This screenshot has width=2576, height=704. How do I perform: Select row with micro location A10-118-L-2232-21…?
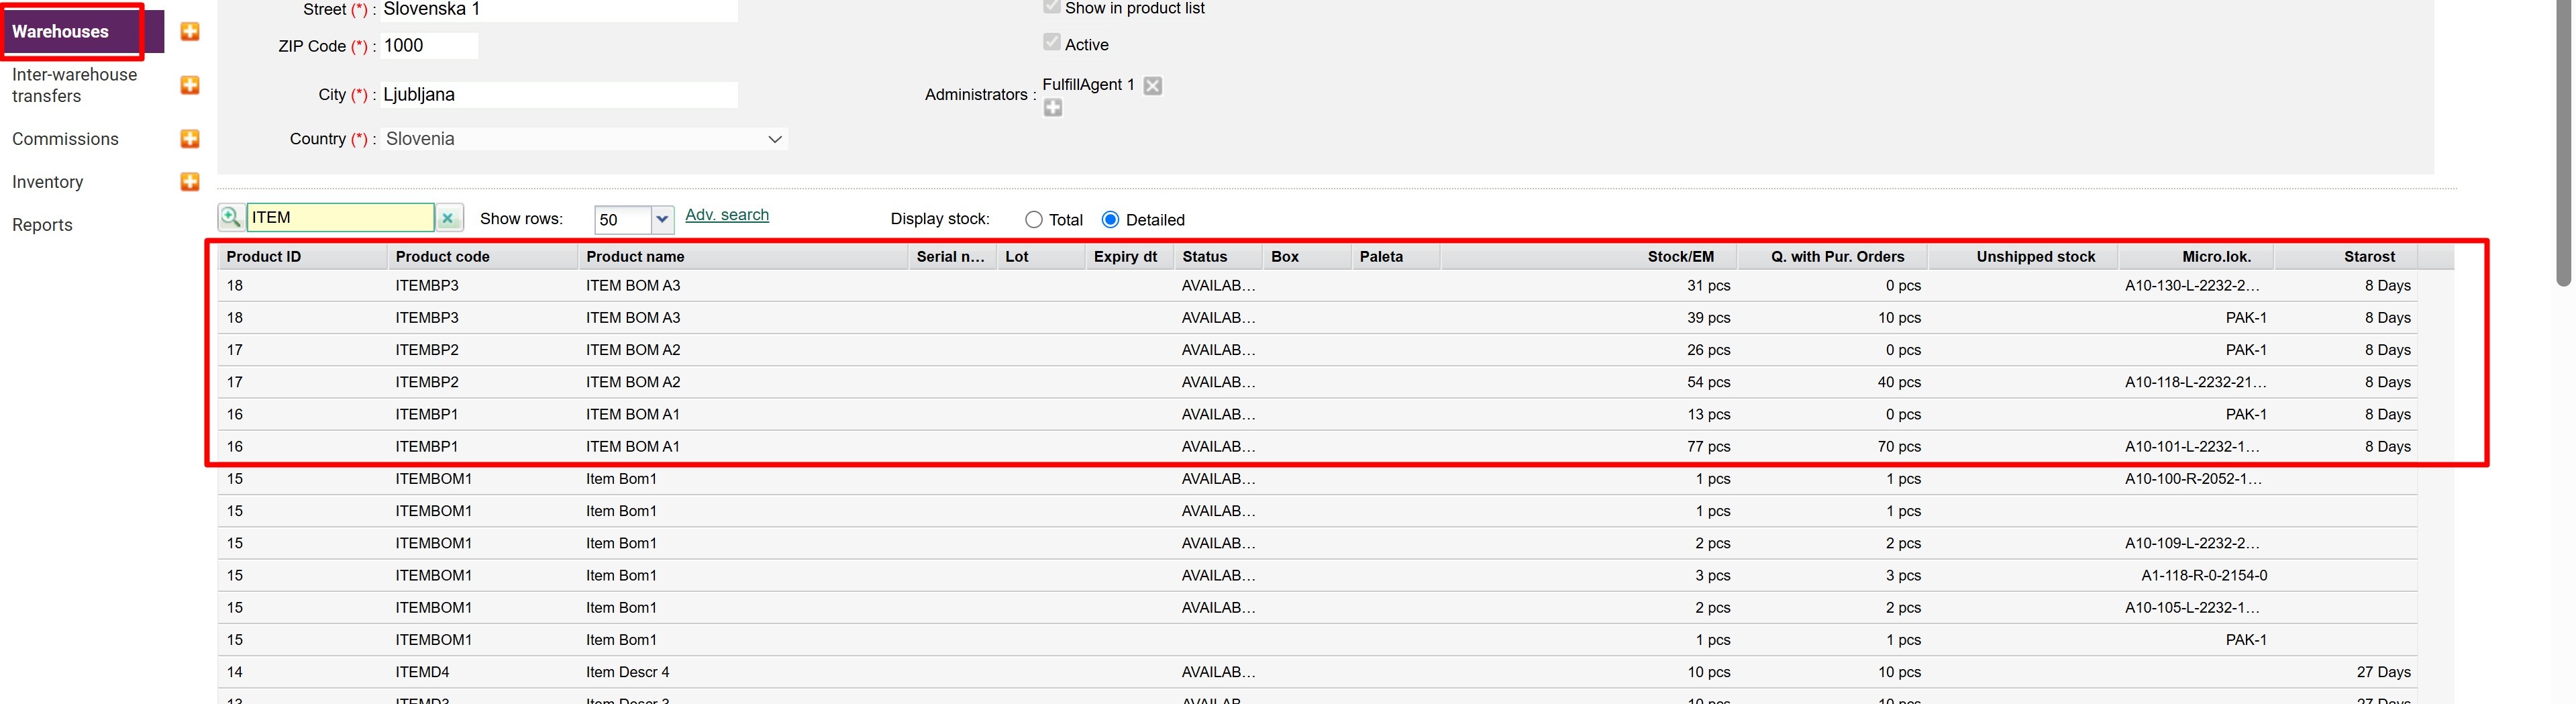tap(1317, 382)
